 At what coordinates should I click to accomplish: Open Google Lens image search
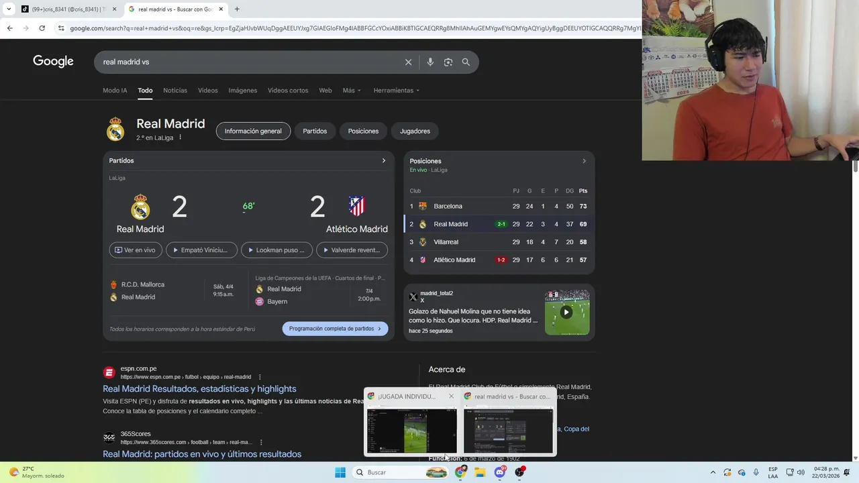(x=448, y=62)
